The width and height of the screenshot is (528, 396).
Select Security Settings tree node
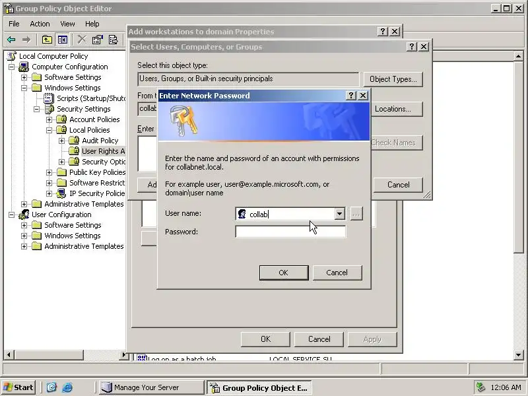84,109
